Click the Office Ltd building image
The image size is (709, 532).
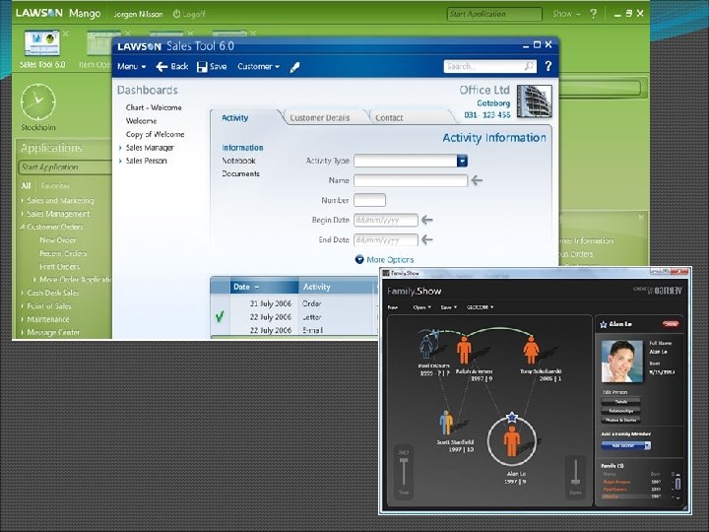(x=534, y=101)
